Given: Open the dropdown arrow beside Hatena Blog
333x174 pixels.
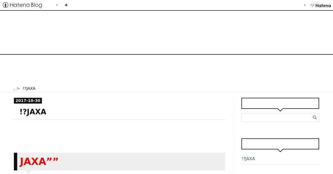Looking at the screenshot, I should (57, 5).
